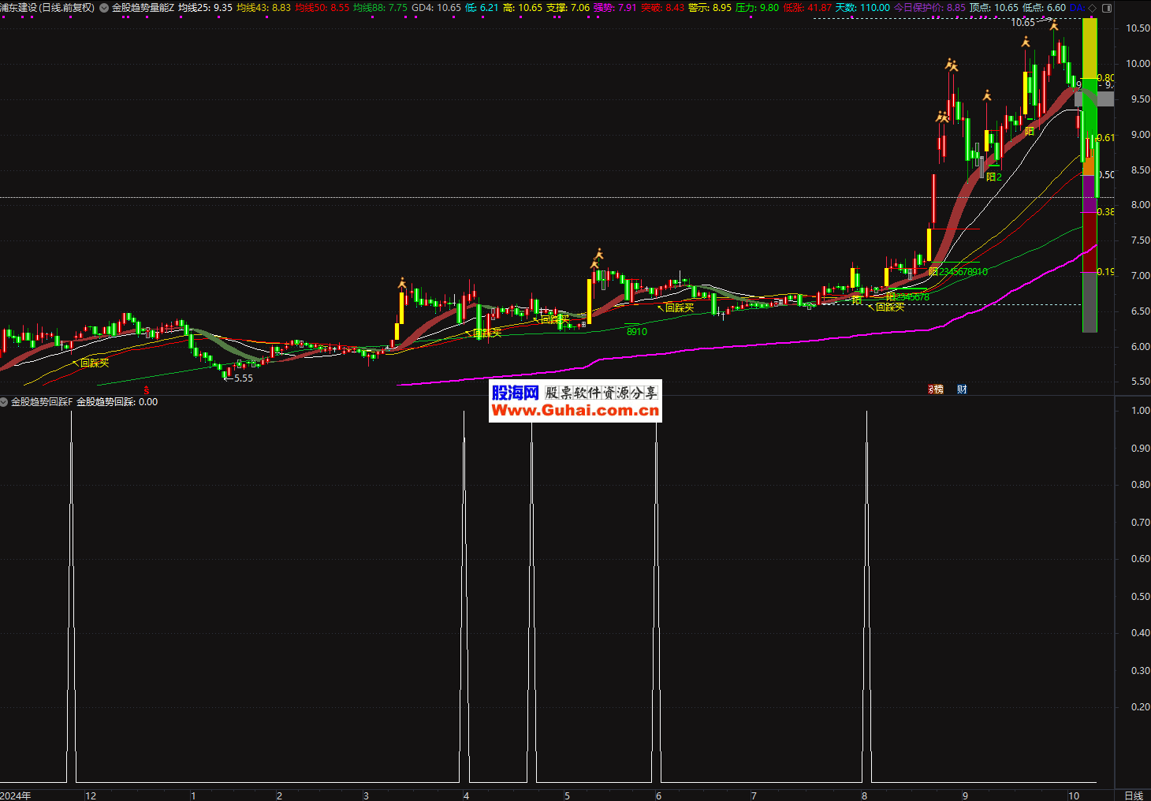Click the running man signal icon near March
This screenshot has width=1151, height=801.
pyautogui.click(x=402, y=282)
